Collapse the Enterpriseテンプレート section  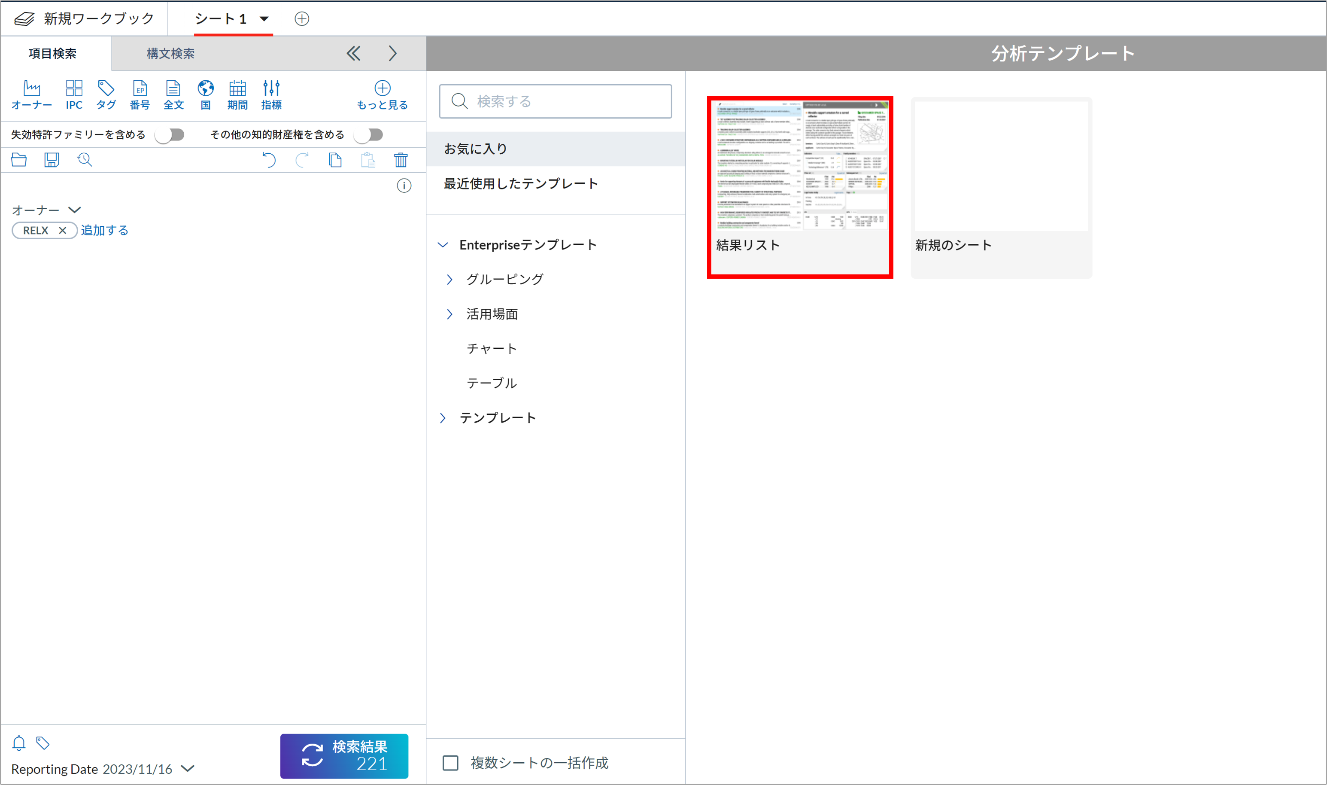coord(443,245)
